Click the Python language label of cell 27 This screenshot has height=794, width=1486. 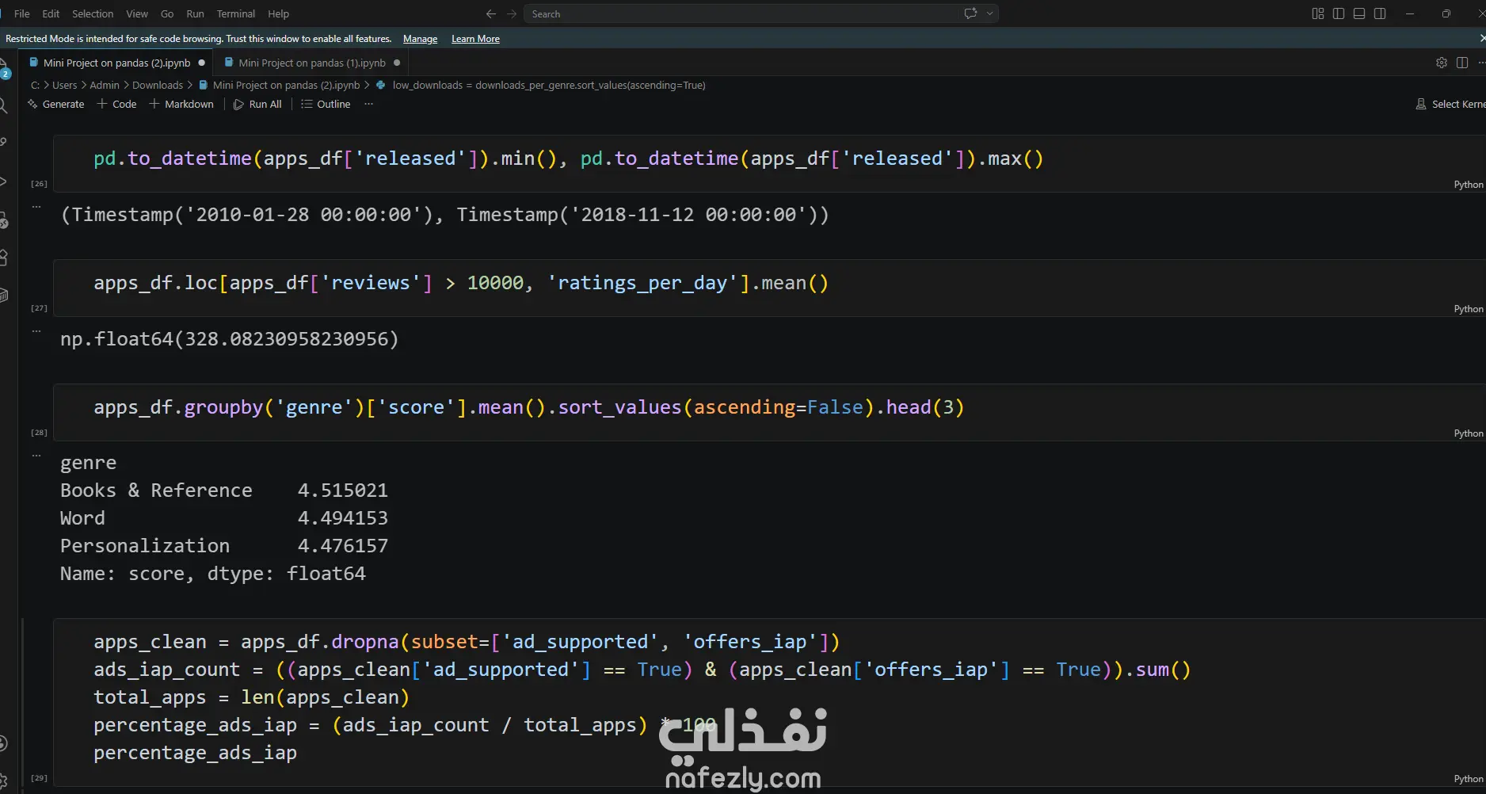[x=1469, y=309]
